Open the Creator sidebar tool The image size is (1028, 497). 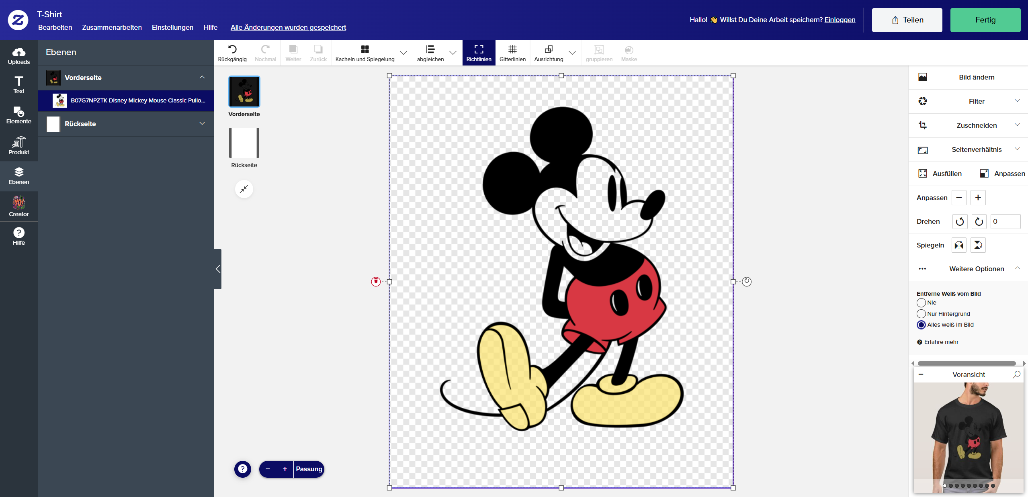(19, 207)
